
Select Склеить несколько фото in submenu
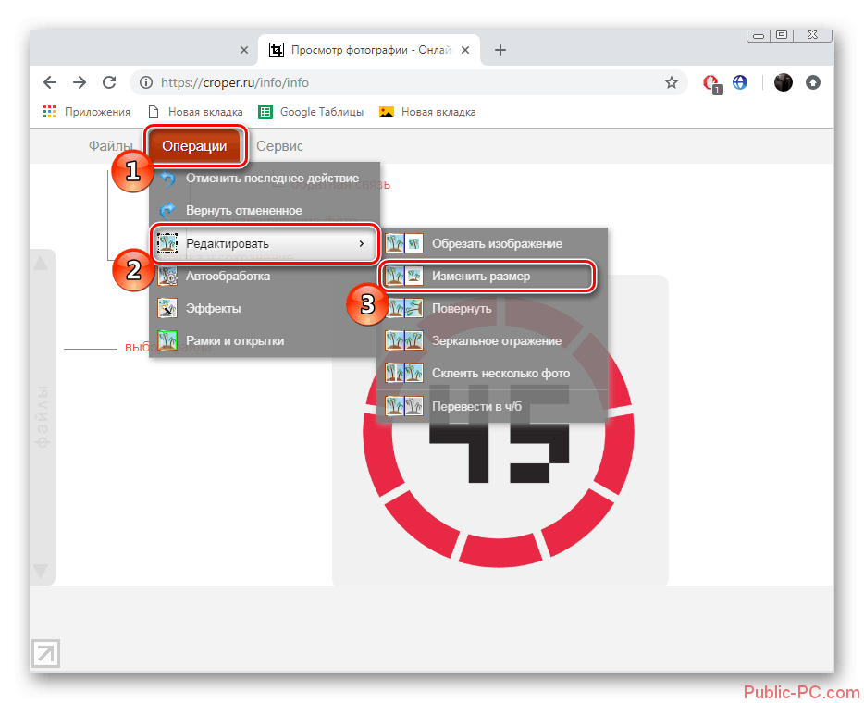pos(491,374)
